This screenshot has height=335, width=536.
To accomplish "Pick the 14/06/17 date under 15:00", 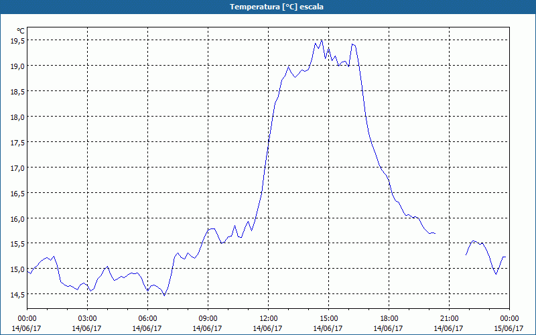I will pyautogui.click(x=328, y=328).
